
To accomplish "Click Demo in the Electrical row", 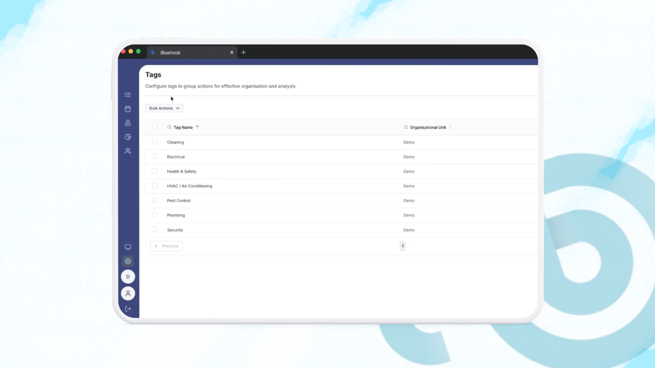I will click(x=409, y=157).
